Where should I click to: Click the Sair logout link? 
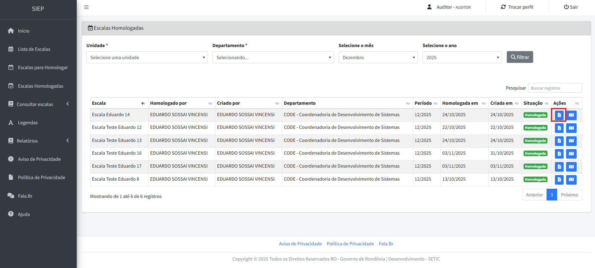coord(571,7)
